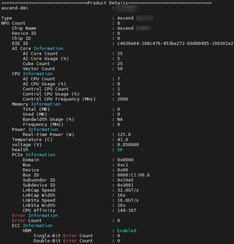Click the green HBM status "Enabled"
The height and width of the screenshot is (244, 234).
[x=127, y=231]
